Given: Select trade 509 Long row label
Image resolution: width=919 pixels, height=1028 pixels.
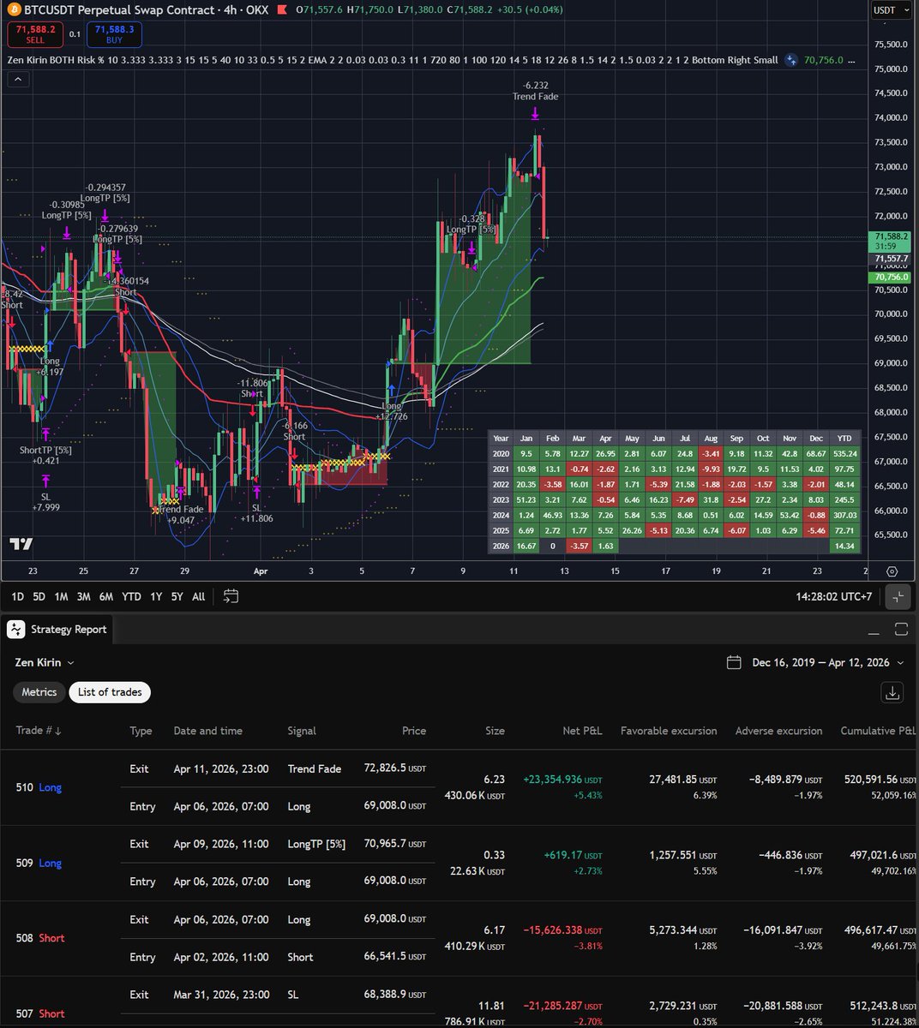Looking at the screenshot, I should pos(39,863).
